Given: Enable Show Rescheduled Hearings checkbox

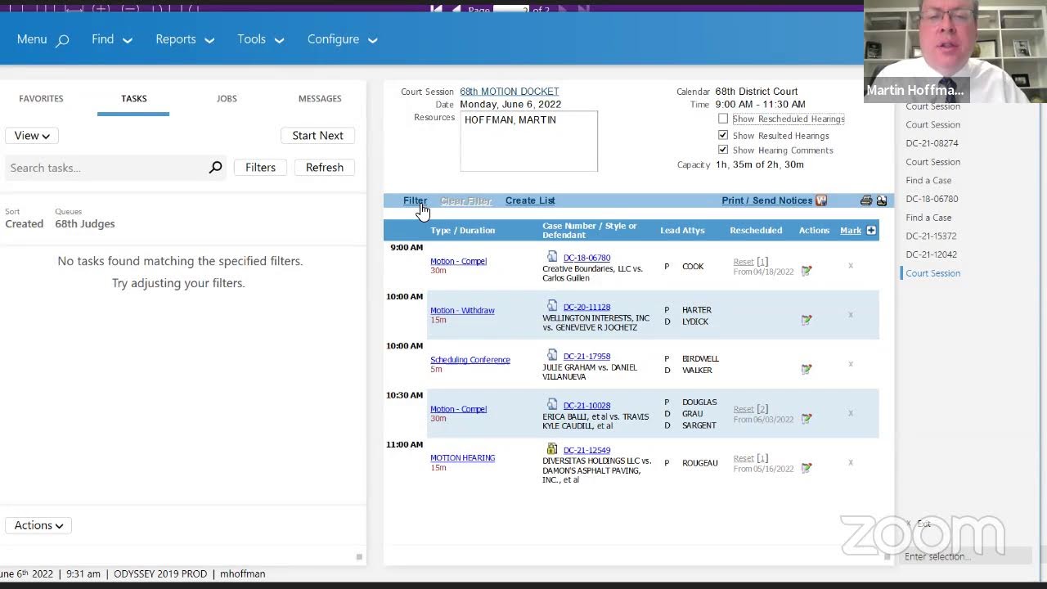Looking at the screenshot, I should tap(723, 119).
